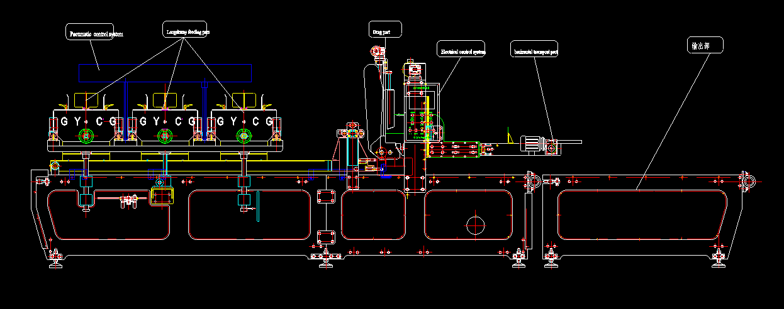Click the horizontal transport part callout label
The width and height of the screenshot is (784, 309).
pyautogui.click(x=535, y=52)
